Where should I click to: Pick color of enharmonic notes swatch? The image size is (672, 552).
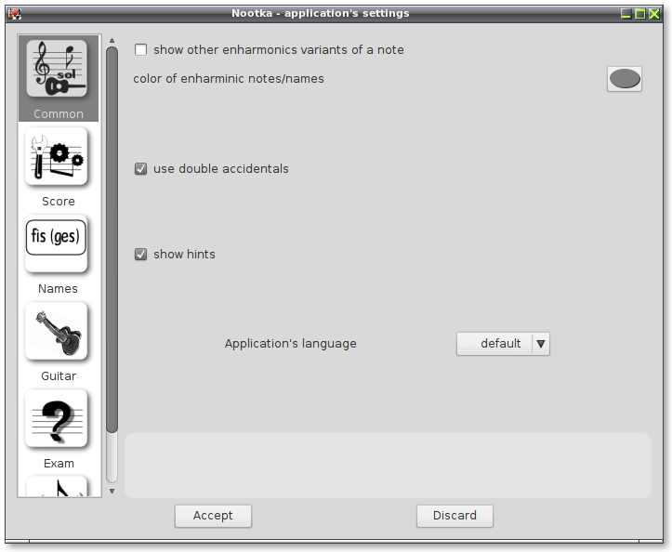[625, 79]
